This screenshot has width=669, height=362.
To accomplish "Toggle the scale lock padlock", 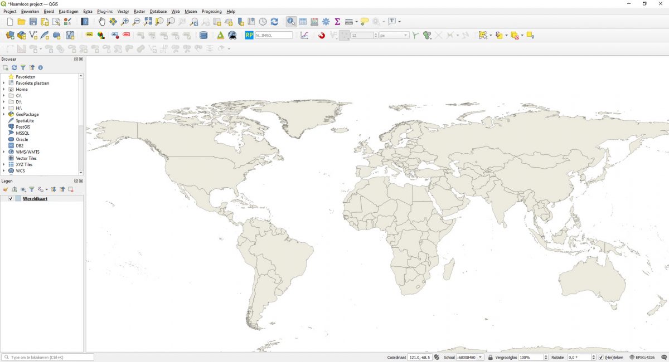I will coord(490,356).
